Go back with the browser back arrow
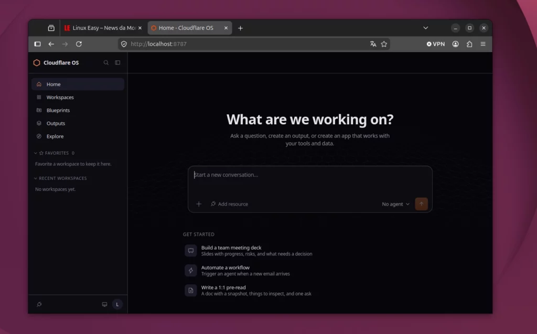Viewport: 537px width, 334px height. (51, 44)
